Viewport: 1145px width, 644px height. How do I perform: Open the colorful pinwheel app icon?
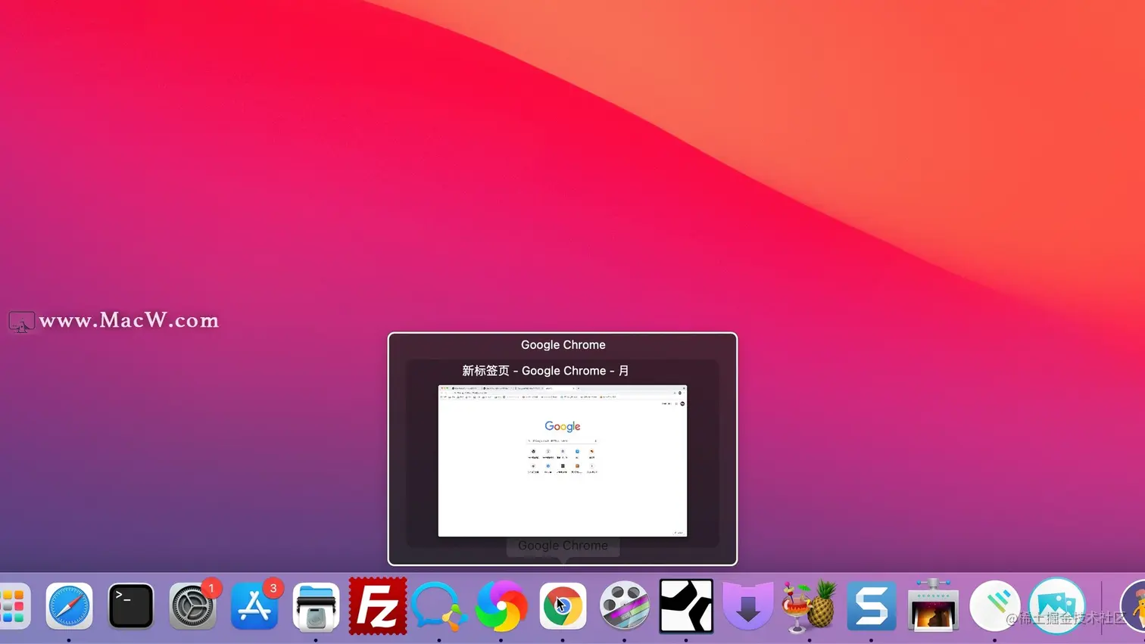click(501, 606)
